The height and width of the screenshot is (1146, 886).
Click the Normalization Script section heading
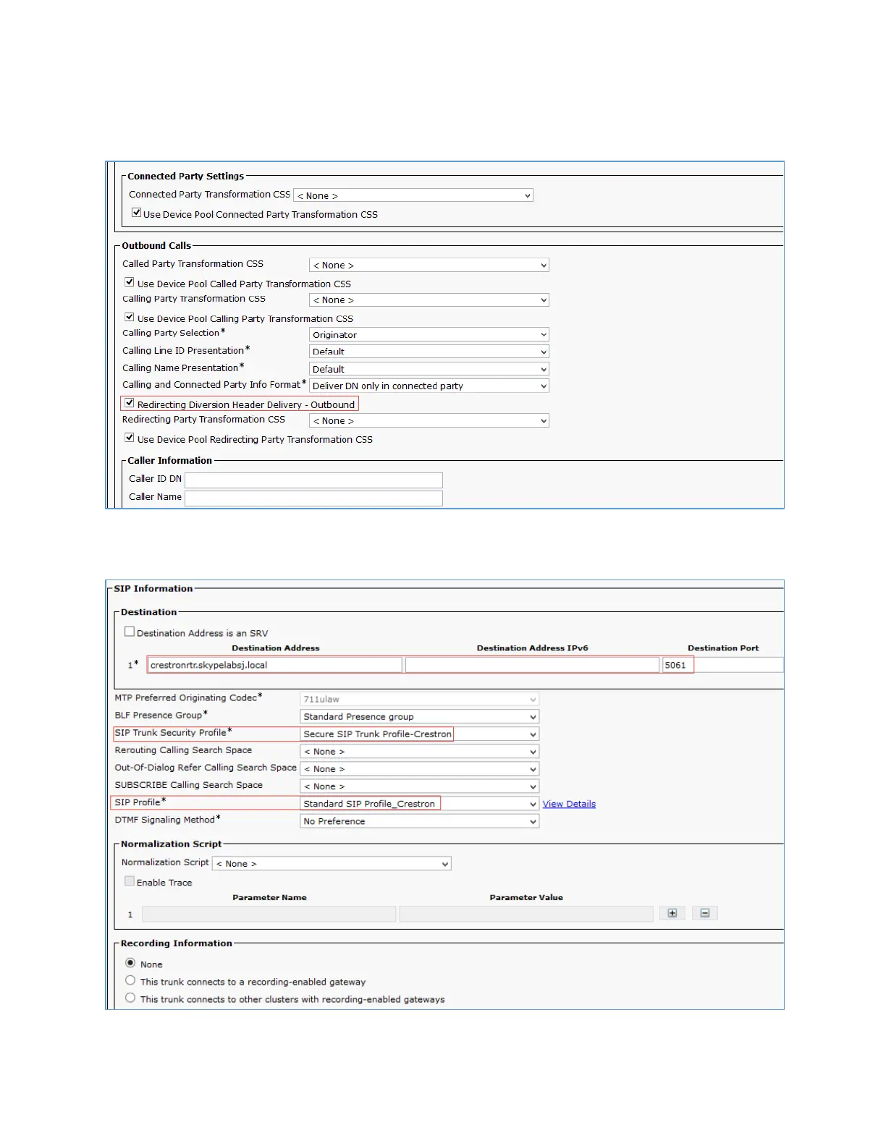pos(172,844)
